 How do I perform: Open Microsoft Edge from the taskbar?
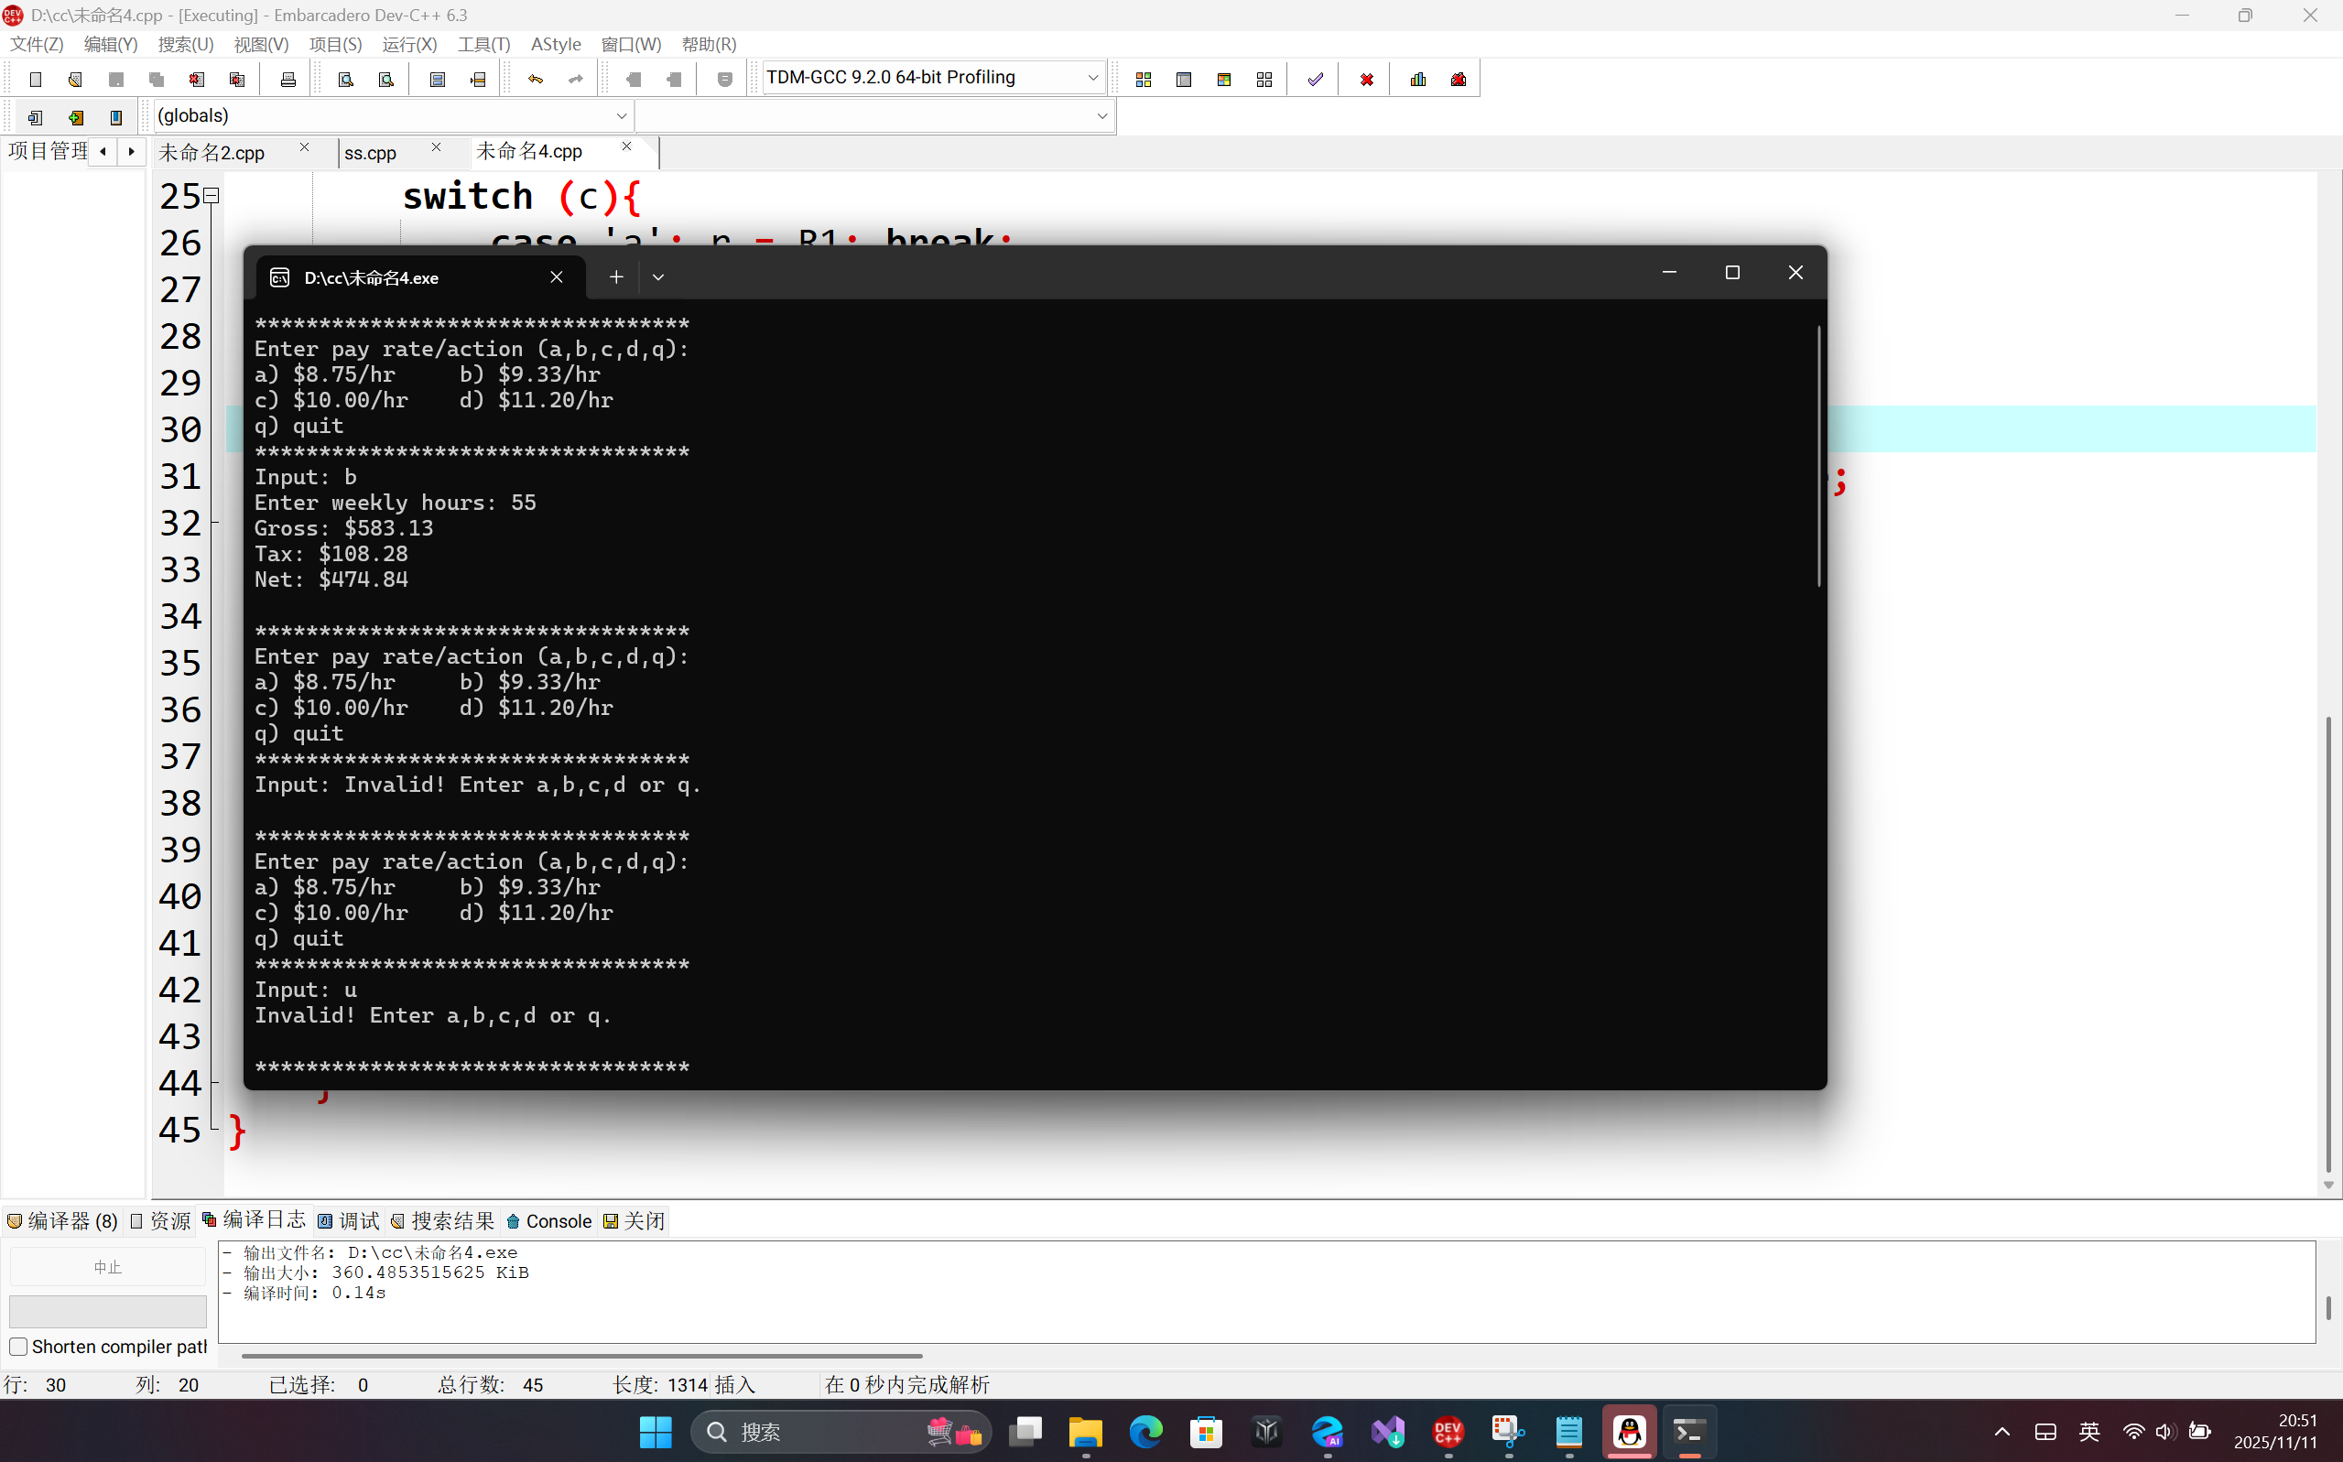pyautogui.click(x=1144, y=1431)
